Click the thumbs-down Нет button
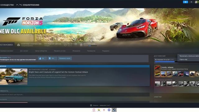This screenshot has height=112, width=199. [52, 58]
